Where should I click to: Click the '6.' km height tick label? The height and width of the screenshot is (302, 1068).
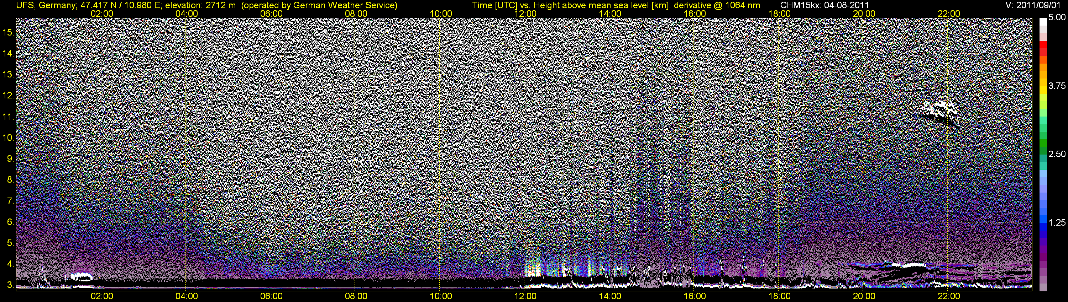click(10, 222)
